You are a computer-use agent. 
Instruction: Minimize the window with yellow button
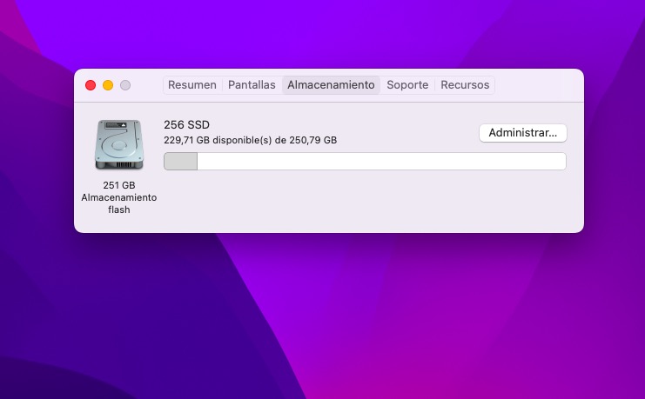(108, 85)
